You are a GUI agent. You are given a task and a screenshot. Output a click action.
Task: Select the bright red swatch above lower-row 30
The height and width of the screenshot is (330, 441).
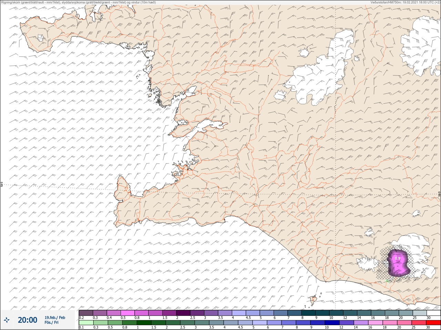(x=433, y=323)
